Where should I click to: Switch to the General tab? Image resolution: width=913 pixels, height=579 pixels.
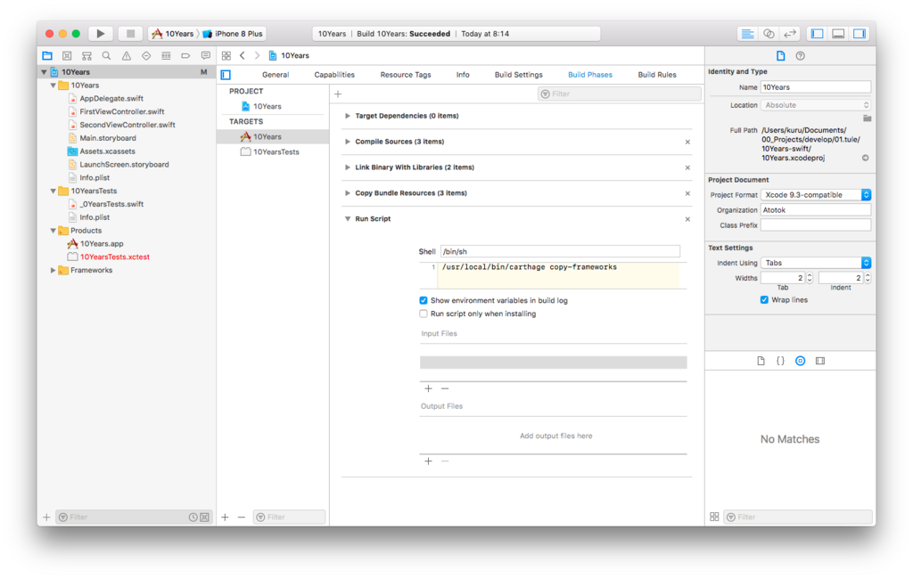coord(276,75)
